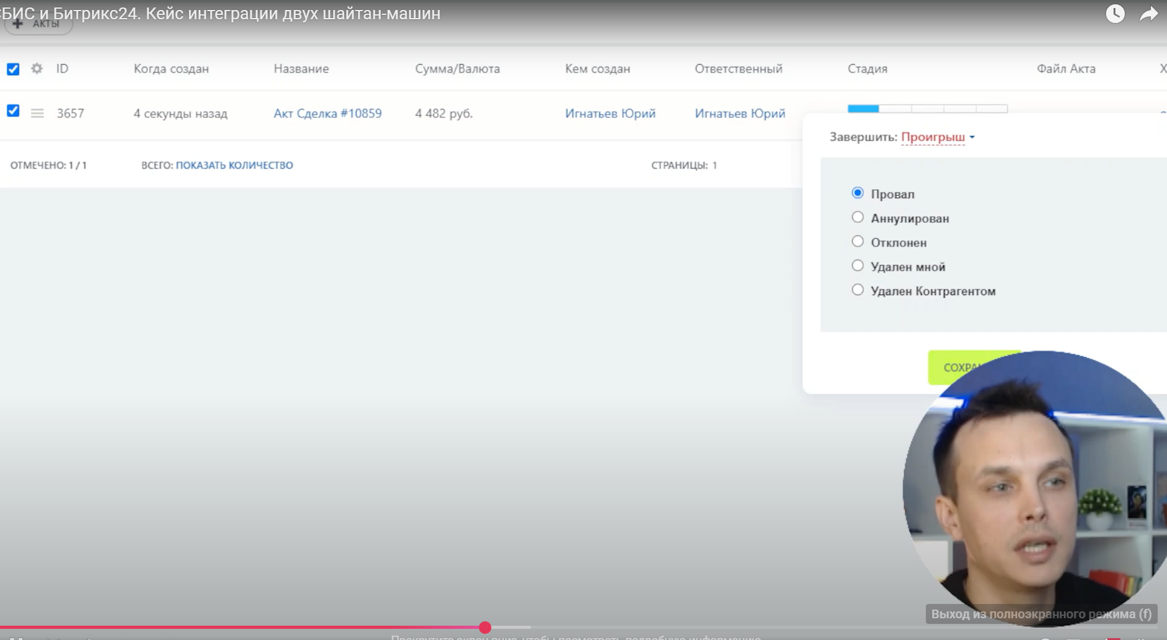Viewport: 1167px width, 640px height.
Task: Open Игнатьев Юрий in Кем создан column
Action: point(610,113)
